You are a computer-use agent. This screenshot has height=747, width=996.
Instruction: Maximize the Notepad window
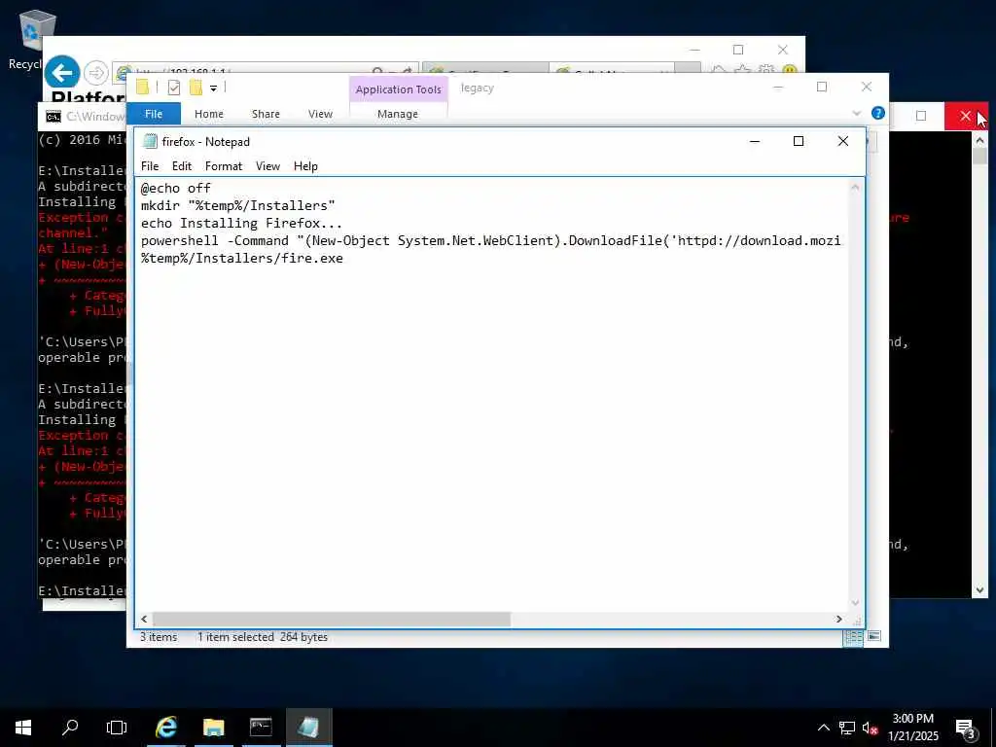click(x=799, y=141)
